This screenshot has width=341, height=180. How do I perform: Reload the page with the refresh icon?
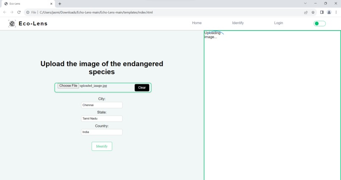(x=19, y=12)
